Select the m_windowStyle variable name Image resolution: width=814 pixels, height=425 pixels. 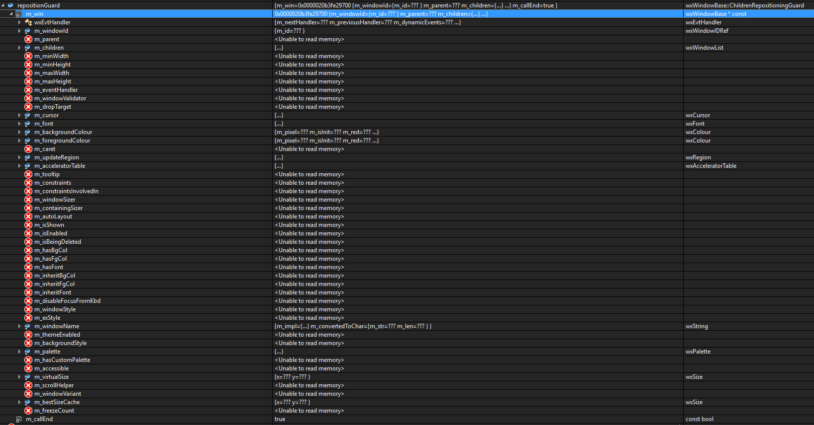click(55, 309)
